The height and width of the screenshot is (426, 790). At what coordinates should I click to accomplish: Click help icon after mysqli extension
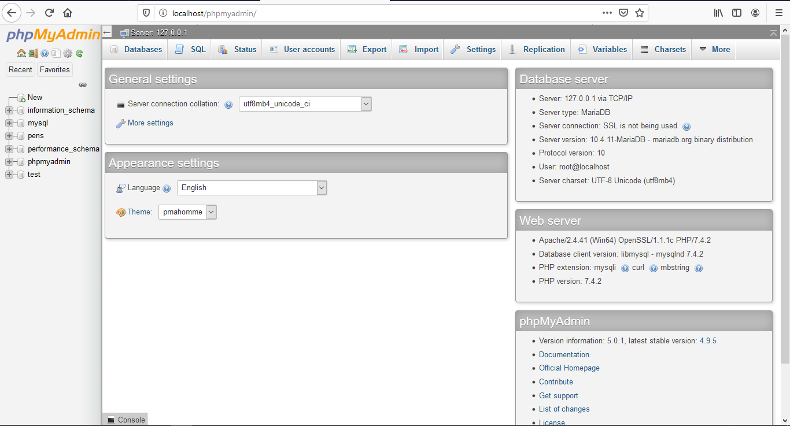625,268
